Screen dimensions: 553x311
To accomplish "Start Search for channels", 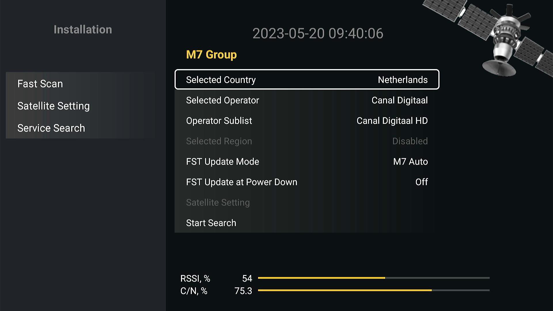I will [x=307, y=223].
